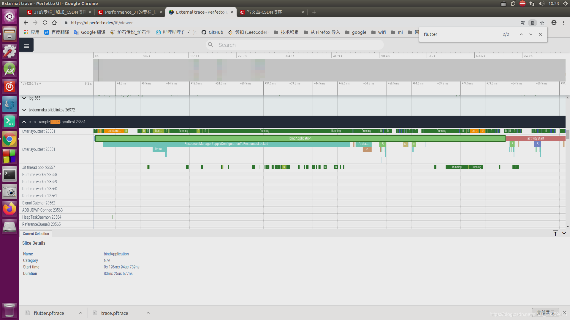
Task: Expand the log 565 process track
Action: tap(24, 98)
